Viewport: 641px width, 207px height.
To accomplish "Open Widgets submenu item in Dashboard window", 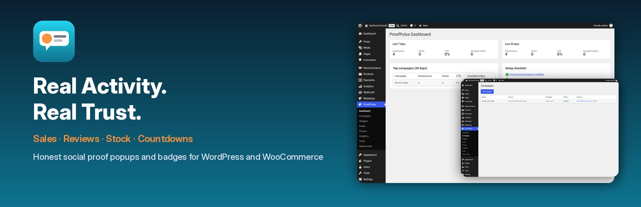I will click(x=363, y=121).
